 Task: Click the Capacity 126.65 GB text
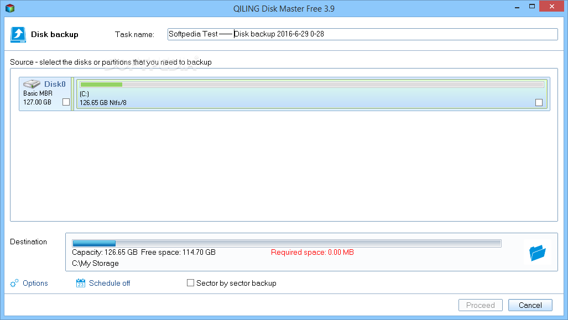click(105, 253)
